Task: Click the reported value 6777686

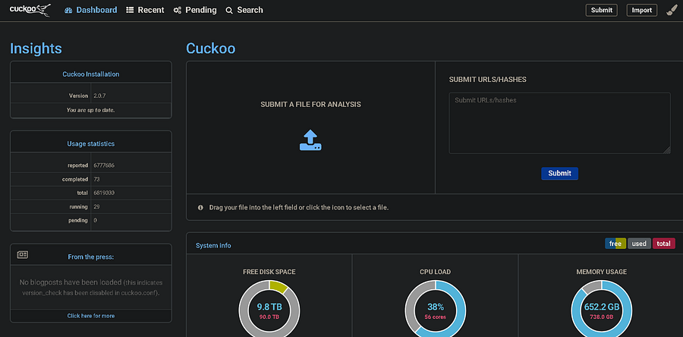Action: tap(104, 165)
